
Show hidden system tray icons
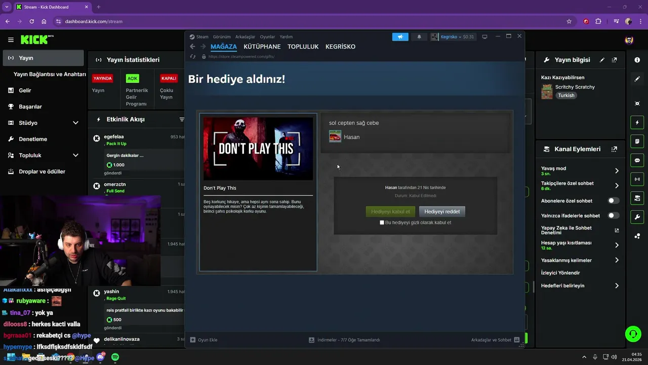[584, 357]
